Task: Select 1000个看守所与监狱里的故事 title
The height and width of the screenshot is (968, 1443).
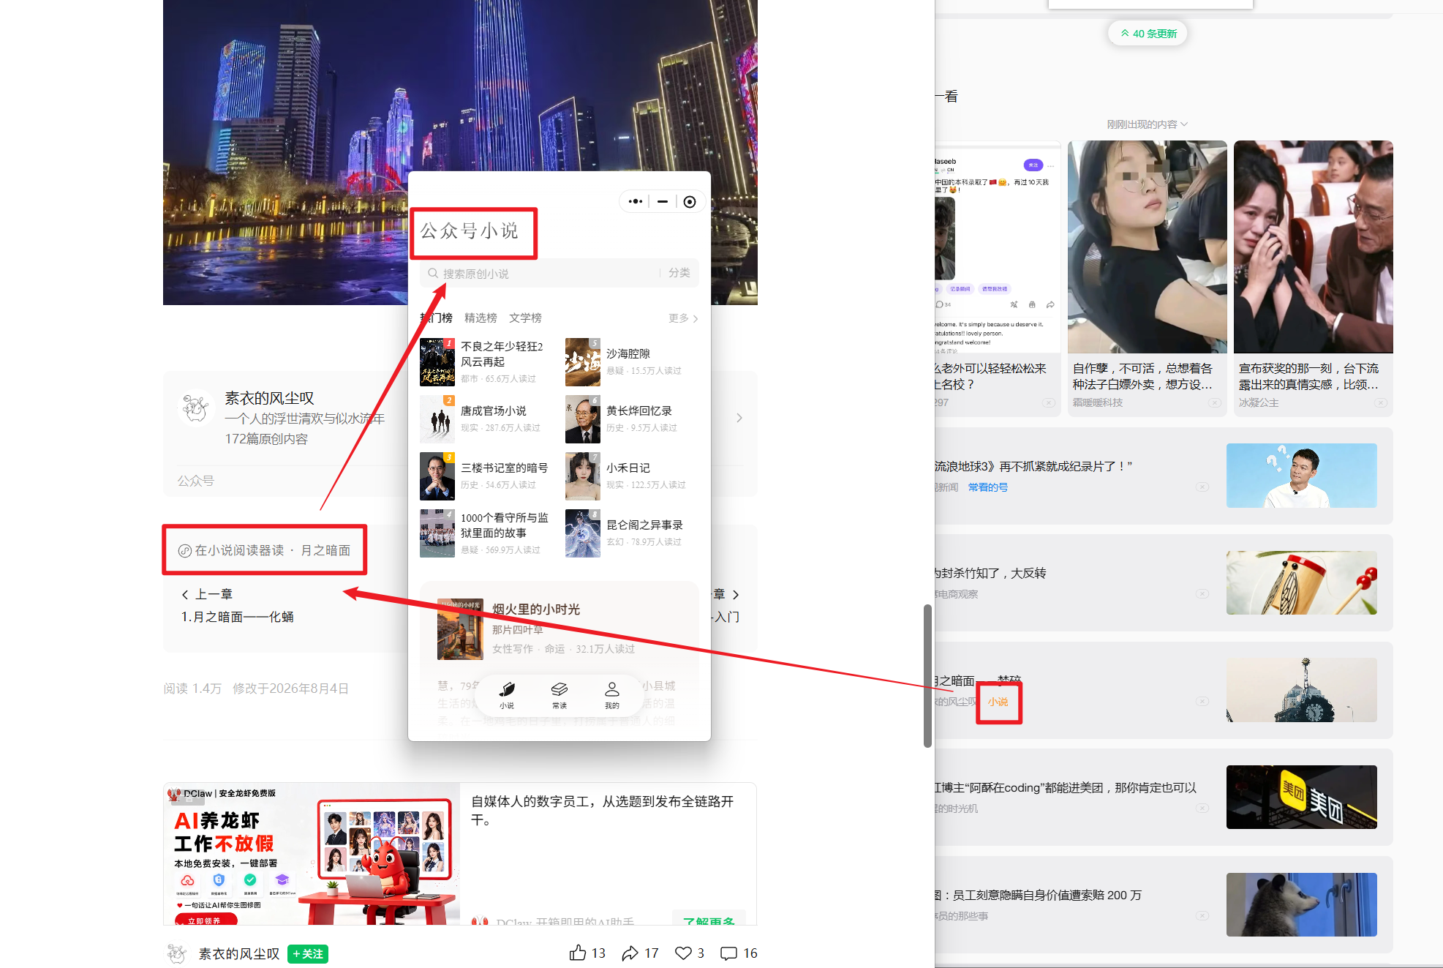Action: [x=505, y=525]
